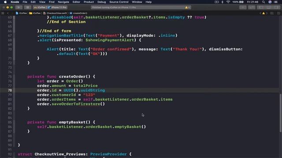Open the Navigate menu
The height and width of the screenshot is (158, 282).
63,2
